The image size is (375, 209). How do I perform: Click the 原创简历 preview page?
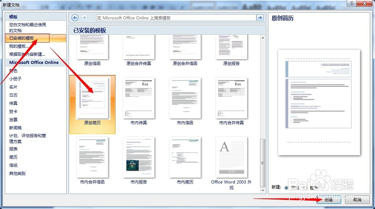pos(319,102)
